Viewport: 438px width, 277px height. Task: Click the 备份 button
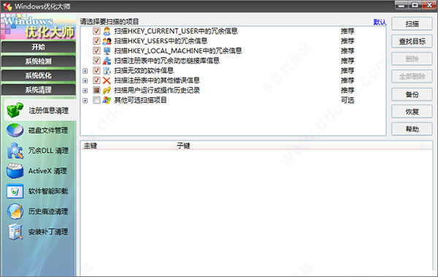pyautogui.click(x=412, y=94)
